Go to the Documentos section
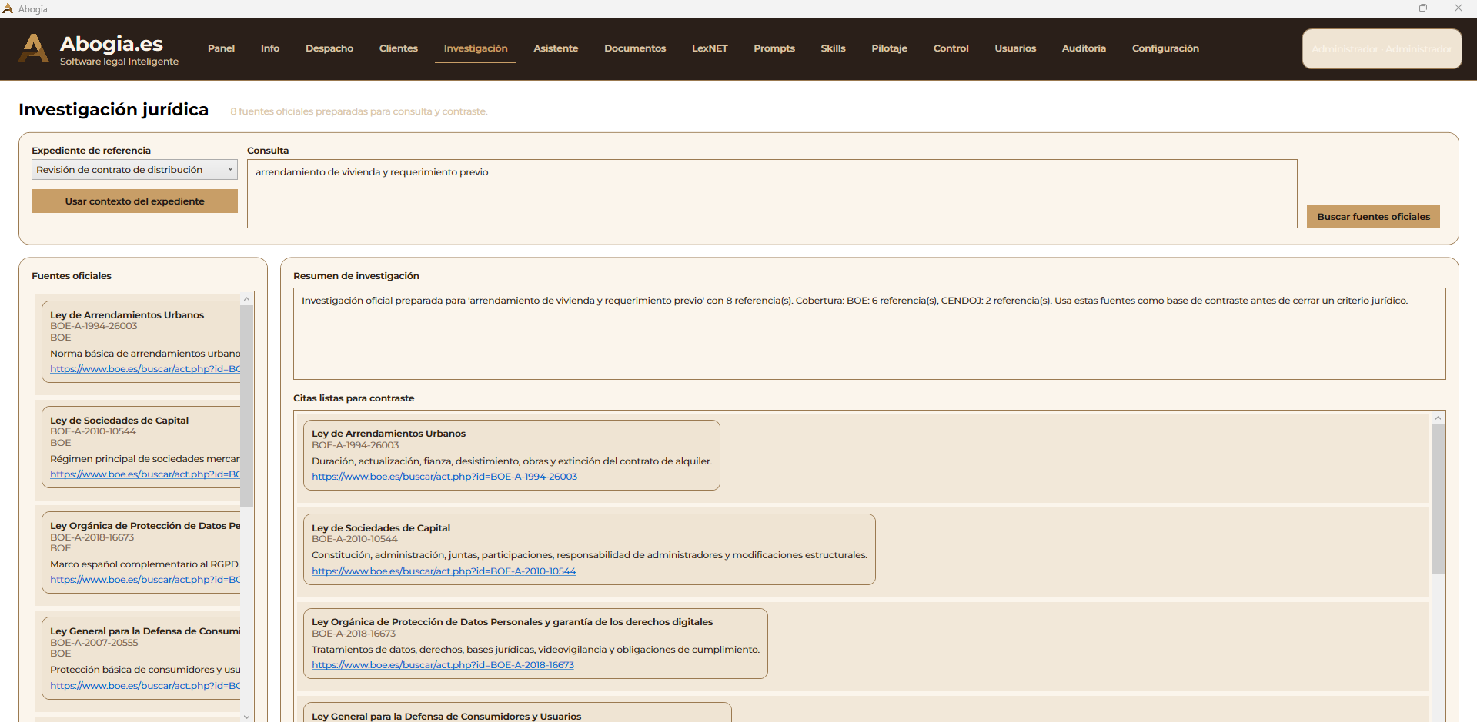This screenshot has height=722, width=1477. pos(634,48)
